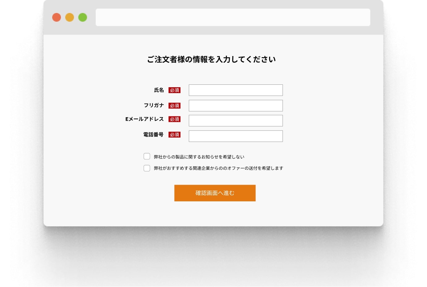Click the green maximize window dot

tap(82, 17)
